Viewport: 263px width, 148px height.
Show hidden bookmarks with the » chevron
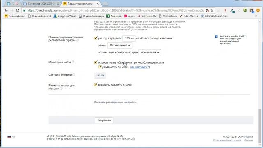tap(256, 16)
